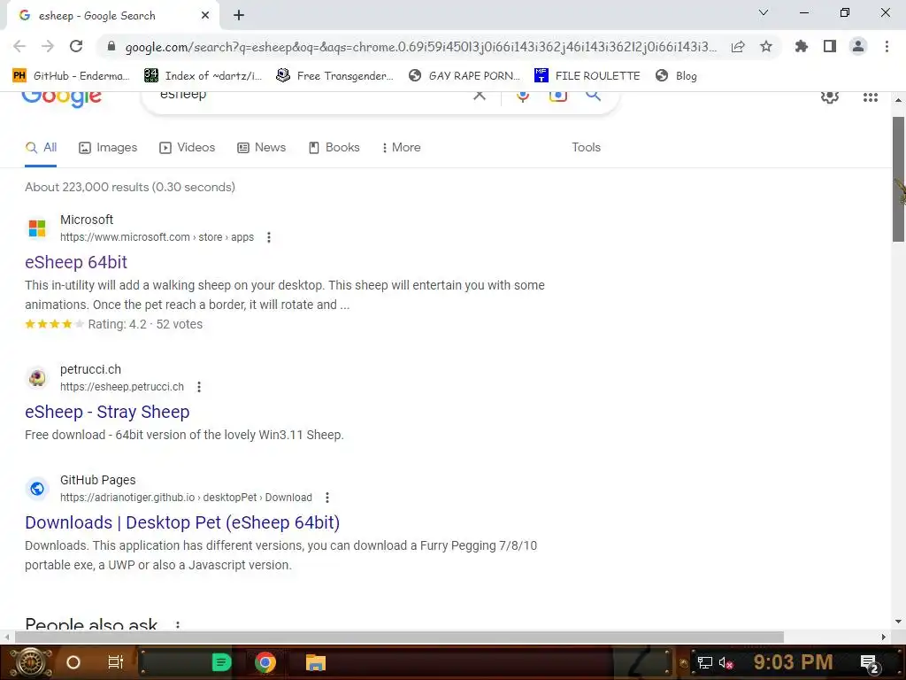Screen dimensions: 906x680
Task: Switch to the Videos tab
Action: click(x=188, y=148)
